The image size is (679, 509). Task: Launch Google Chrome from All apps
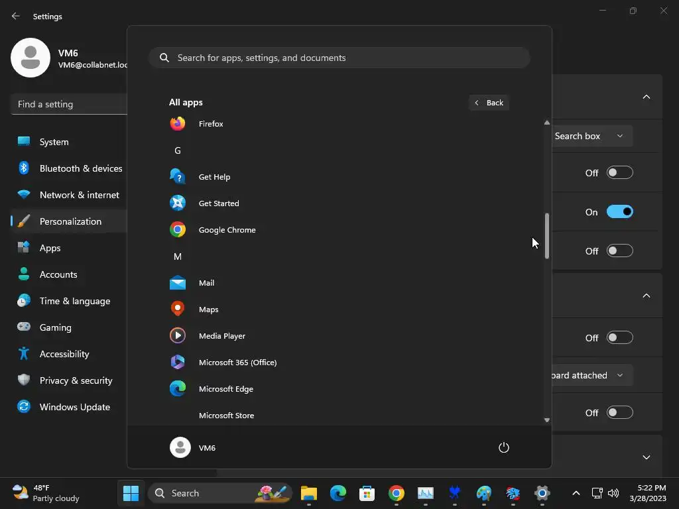tap(339, 230)
